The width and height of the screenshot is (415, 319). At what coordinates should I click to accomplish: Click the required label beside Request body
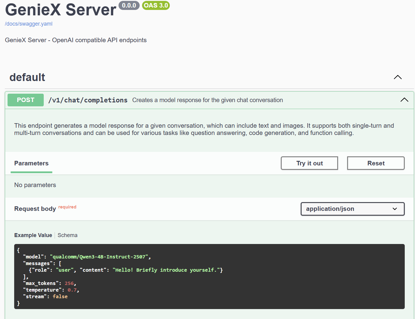point(67,207)
